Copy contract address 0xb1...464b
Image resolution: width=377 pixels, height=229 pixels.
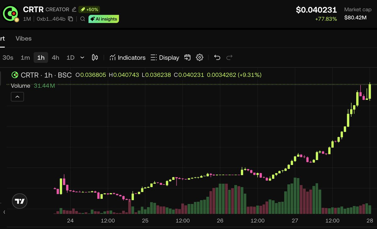70,19
